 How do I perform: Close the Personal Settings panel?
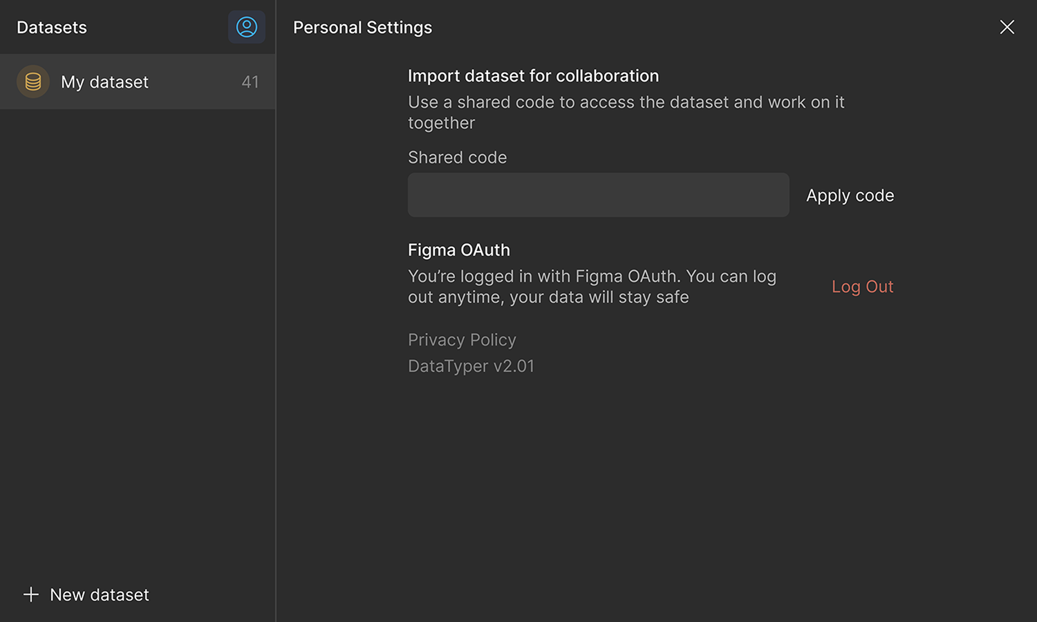click(1007, 27)
